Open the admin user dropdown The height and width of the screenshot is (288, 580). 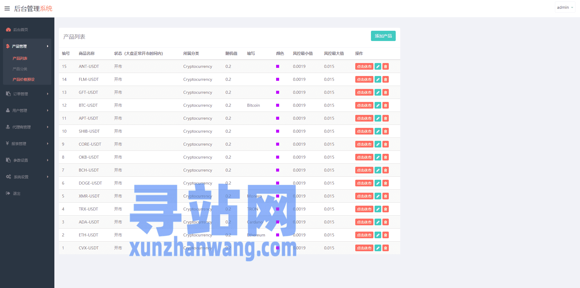tap(565, 7)
